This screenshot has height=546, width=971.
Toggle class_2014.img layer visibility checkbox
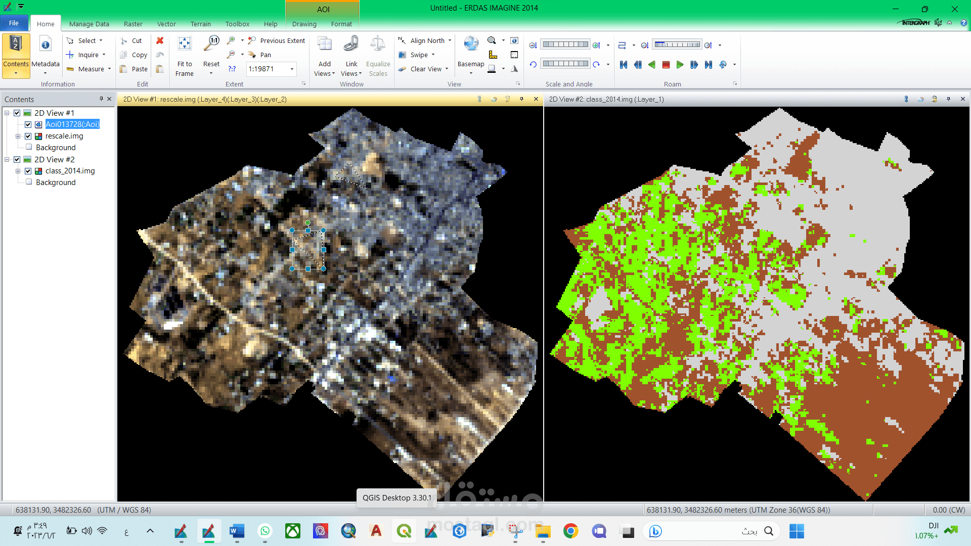[28, 171]
